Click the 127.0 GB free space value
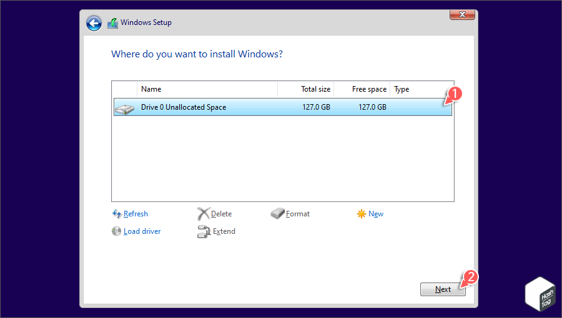The width and height of the screenshot is (562, 318). [x=372, y=107]
